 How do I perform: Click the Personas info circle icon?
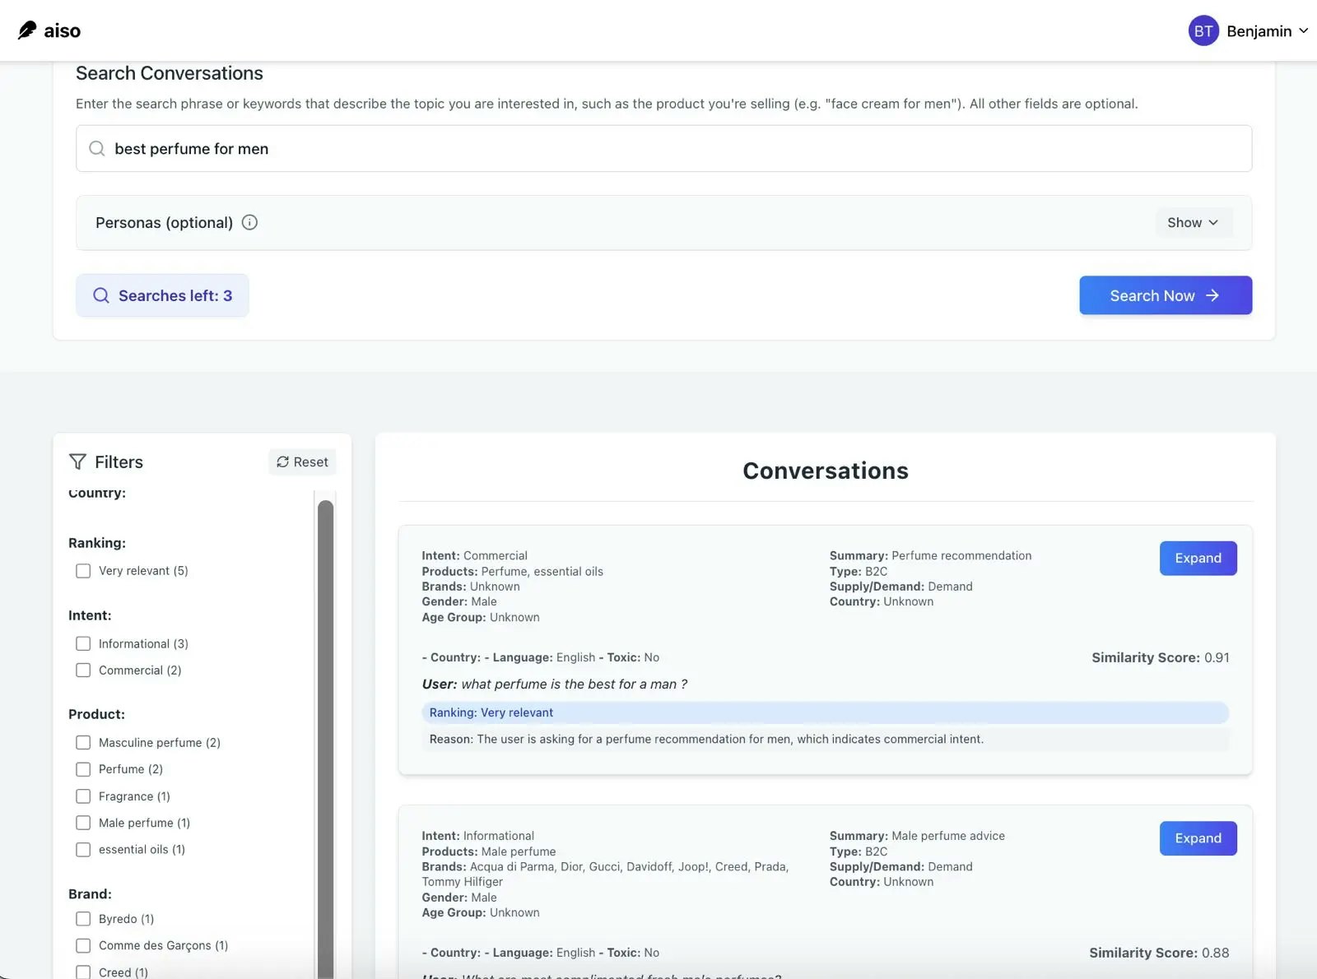click(x=249, y=222)
